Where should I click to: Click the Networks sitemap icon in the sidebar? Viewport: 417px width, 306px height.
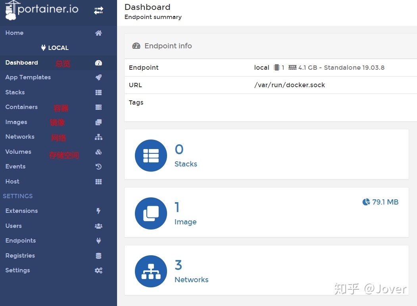98,137
